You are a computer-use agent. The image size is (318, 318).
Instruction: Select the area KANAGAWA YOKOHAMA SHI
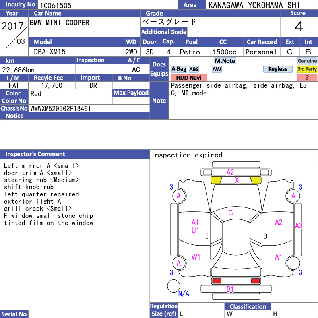click(x=254, y=5)
